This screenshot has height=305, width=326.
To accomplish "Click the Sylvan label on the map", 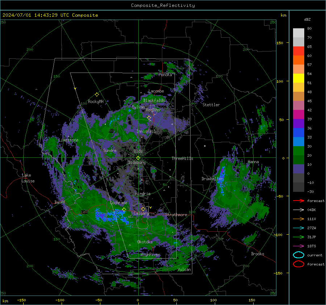I will (x=138, y=107).
